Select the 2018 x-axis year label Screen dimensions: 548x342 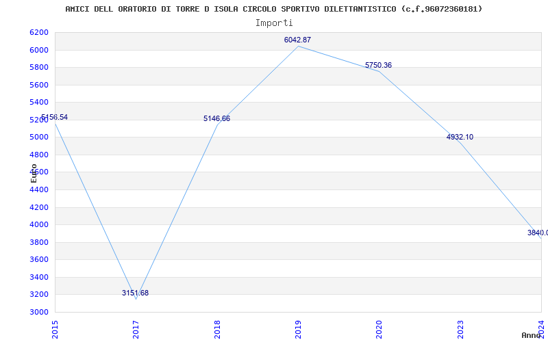tap(217, 330)
